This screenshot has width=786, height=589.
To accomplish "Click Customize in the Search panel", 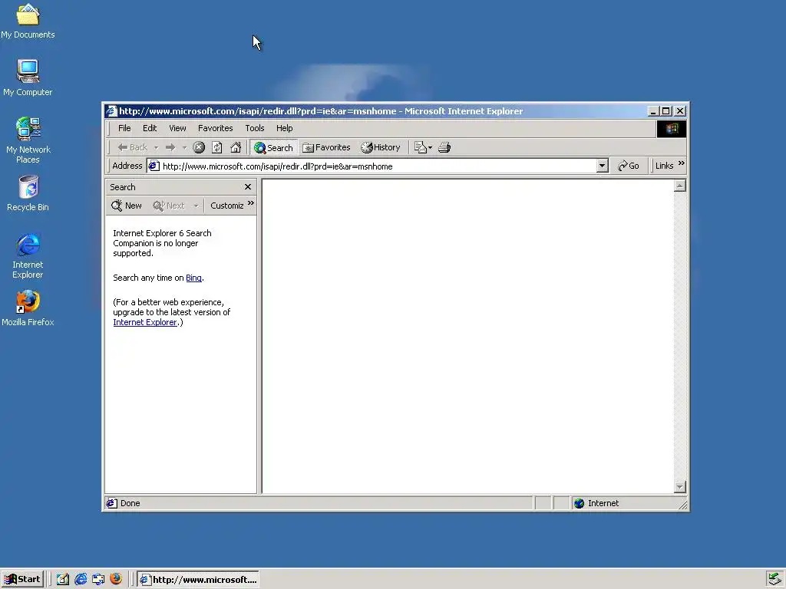I will coord(226,206).
